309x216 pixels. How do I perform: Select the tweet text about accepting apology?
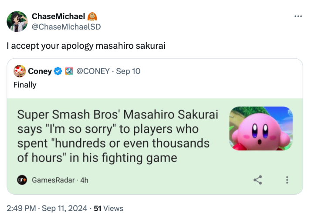(x=86, y=45)
